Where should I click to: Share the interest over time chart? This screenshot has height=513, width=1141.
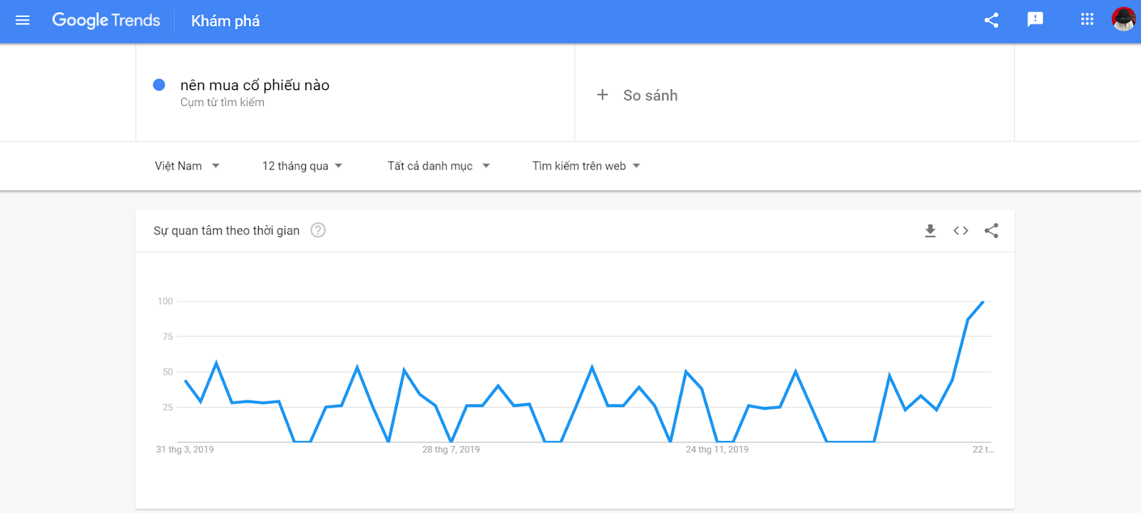(991, 231)
